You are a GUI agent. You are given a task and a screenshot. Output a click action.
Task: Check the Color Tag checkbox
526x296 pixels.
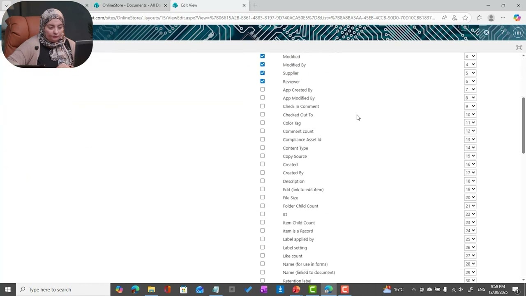point(263,123)
